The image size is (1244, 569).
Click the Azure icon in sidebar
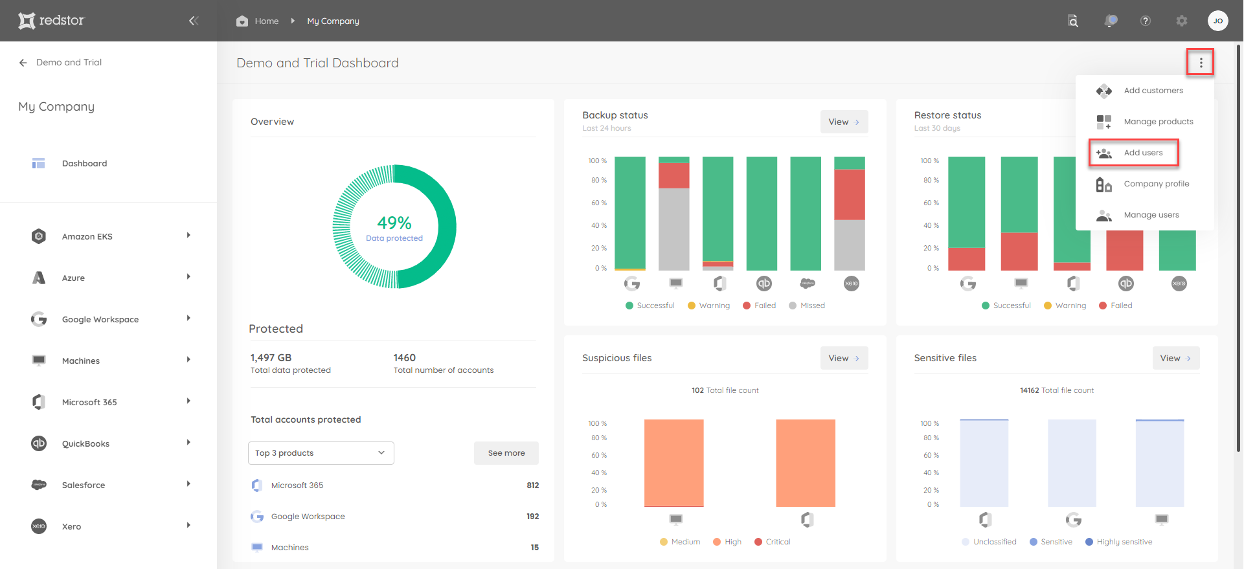(39, 278)
